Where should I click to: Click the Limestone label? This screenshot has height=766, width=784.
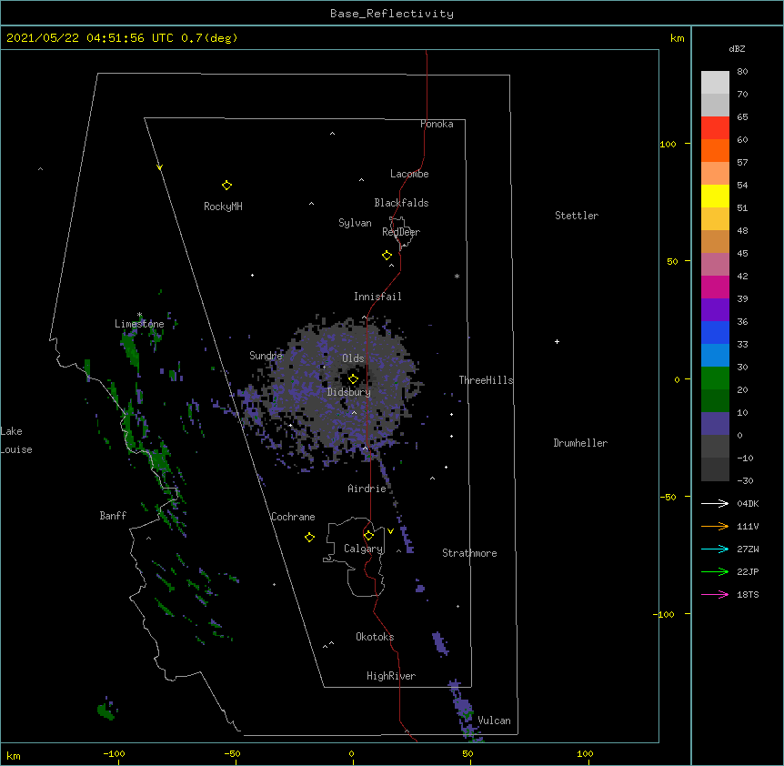pos(139,324)
